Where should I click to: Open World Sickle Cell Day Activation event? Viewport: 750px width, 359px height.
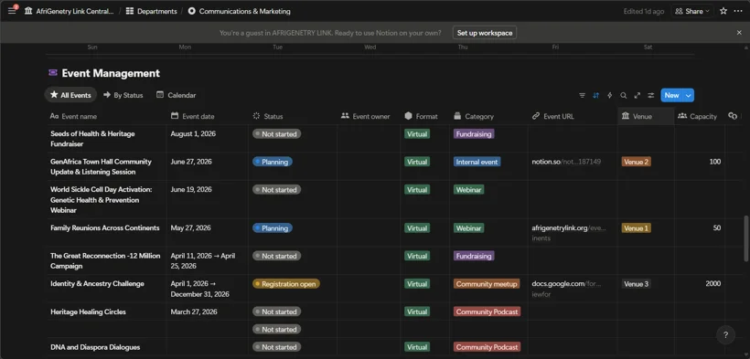tap(101, 200)
